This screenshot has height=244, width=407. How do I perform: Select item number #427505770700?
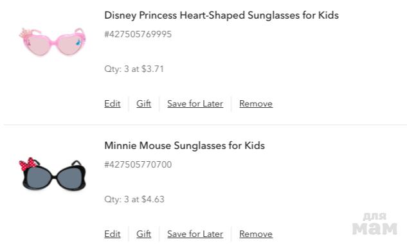tap(138, 164)
